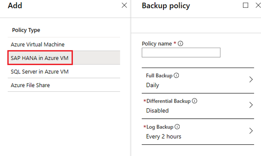The height and width of the screenshot is (156, 261).
Task: Click the Every 2 hours value
Action: [x=163, y=136]
